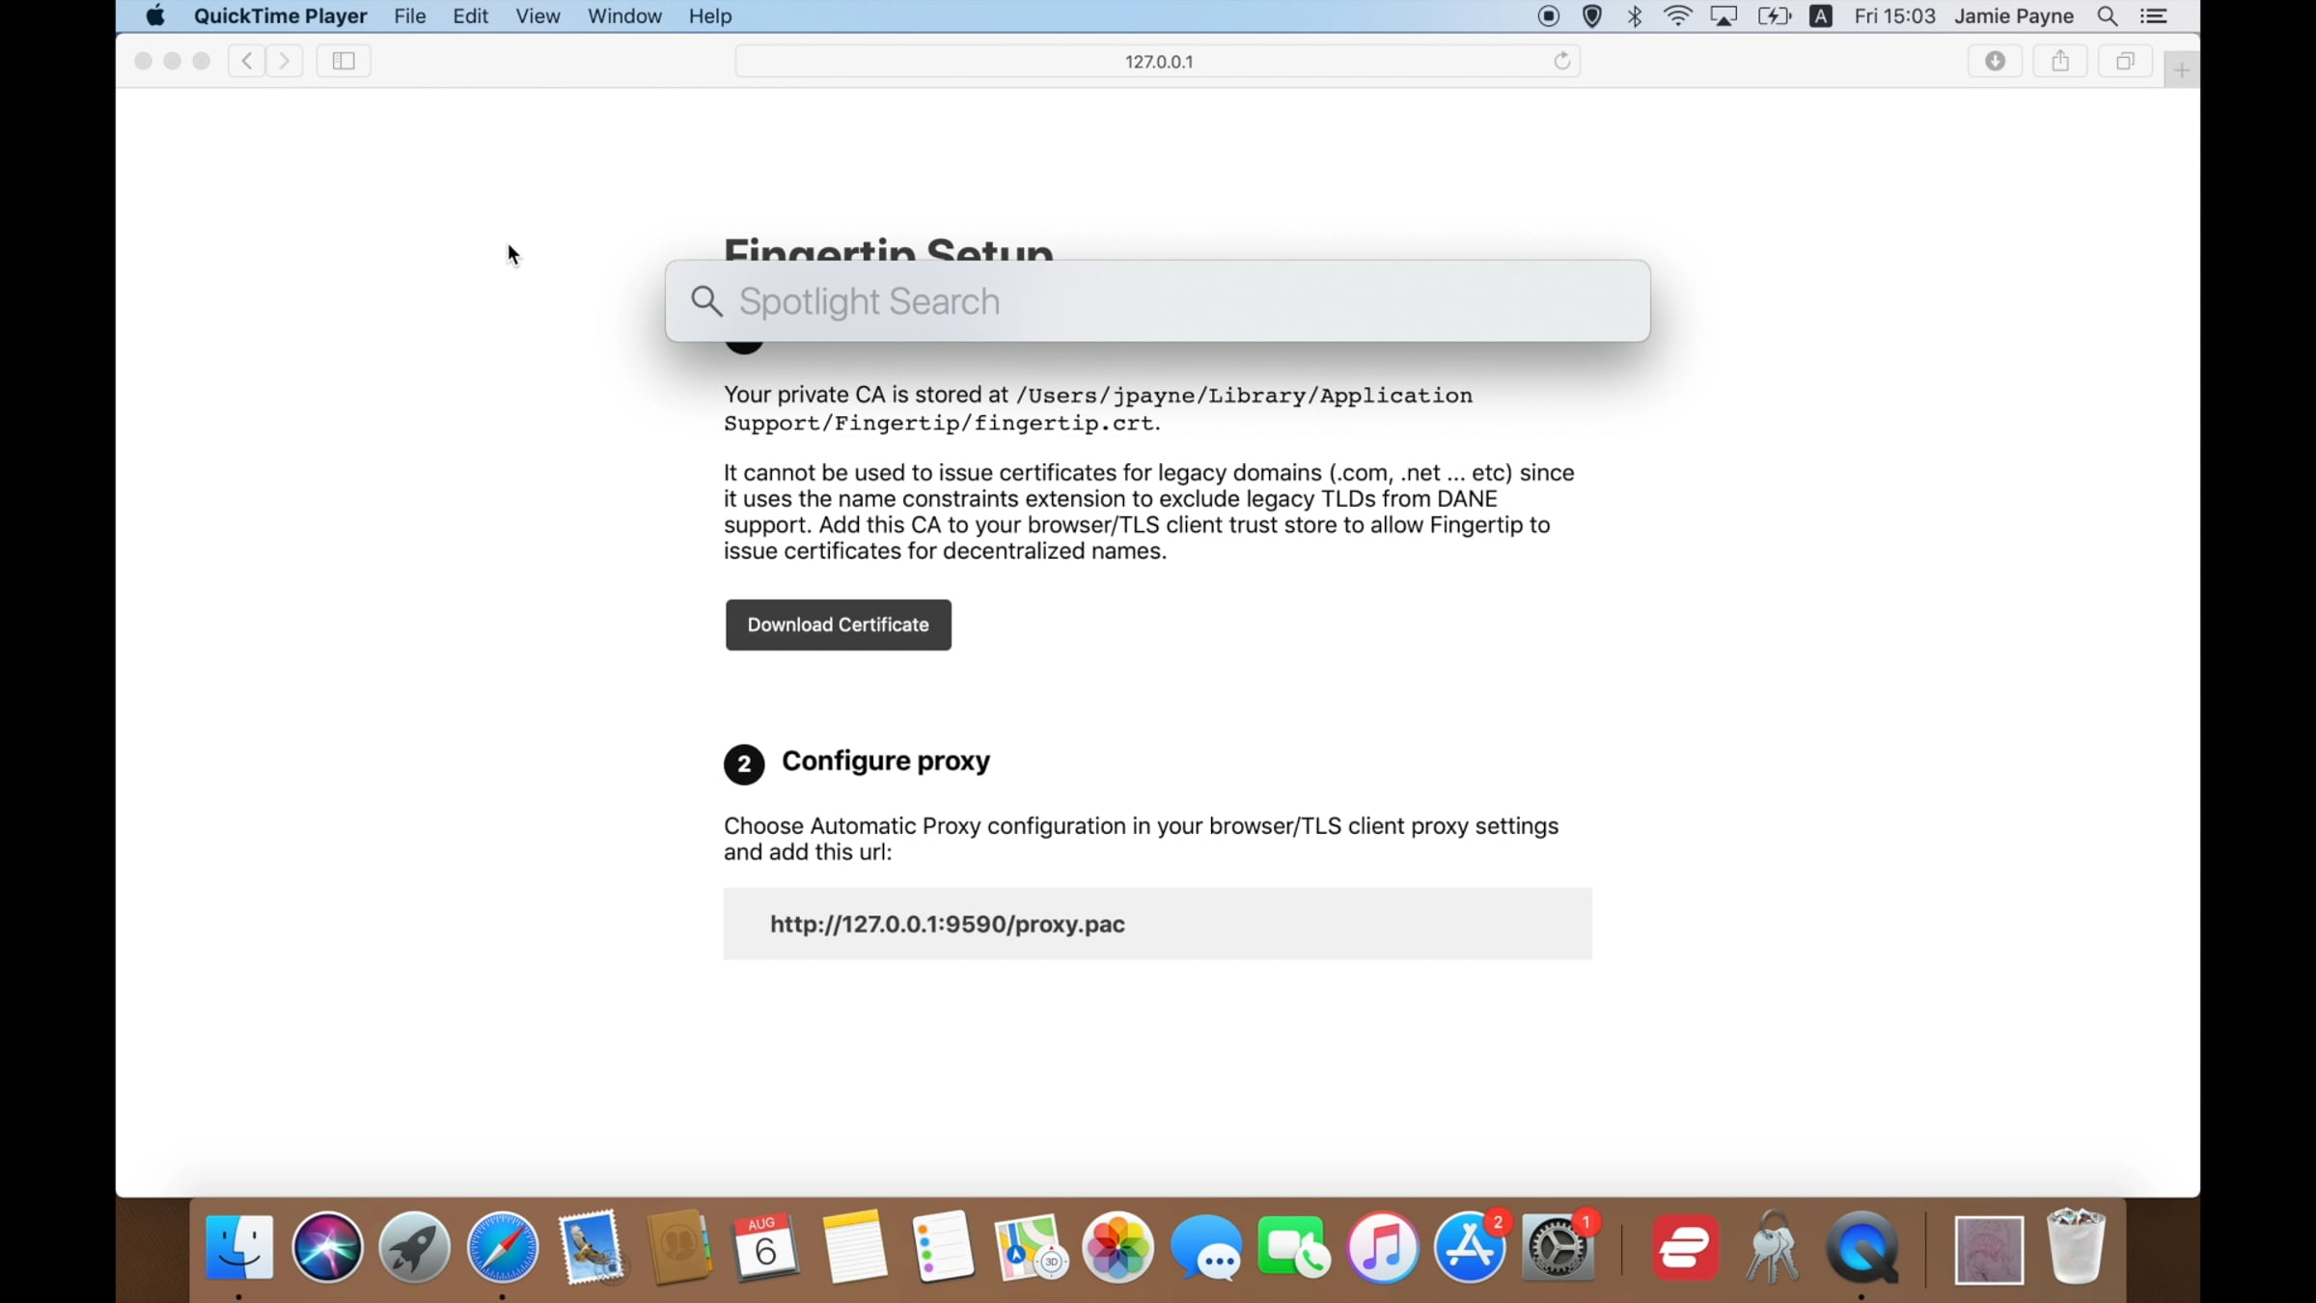2316x1303 pixels.
Task: Click the Download Certificate button
Action: 839,624
